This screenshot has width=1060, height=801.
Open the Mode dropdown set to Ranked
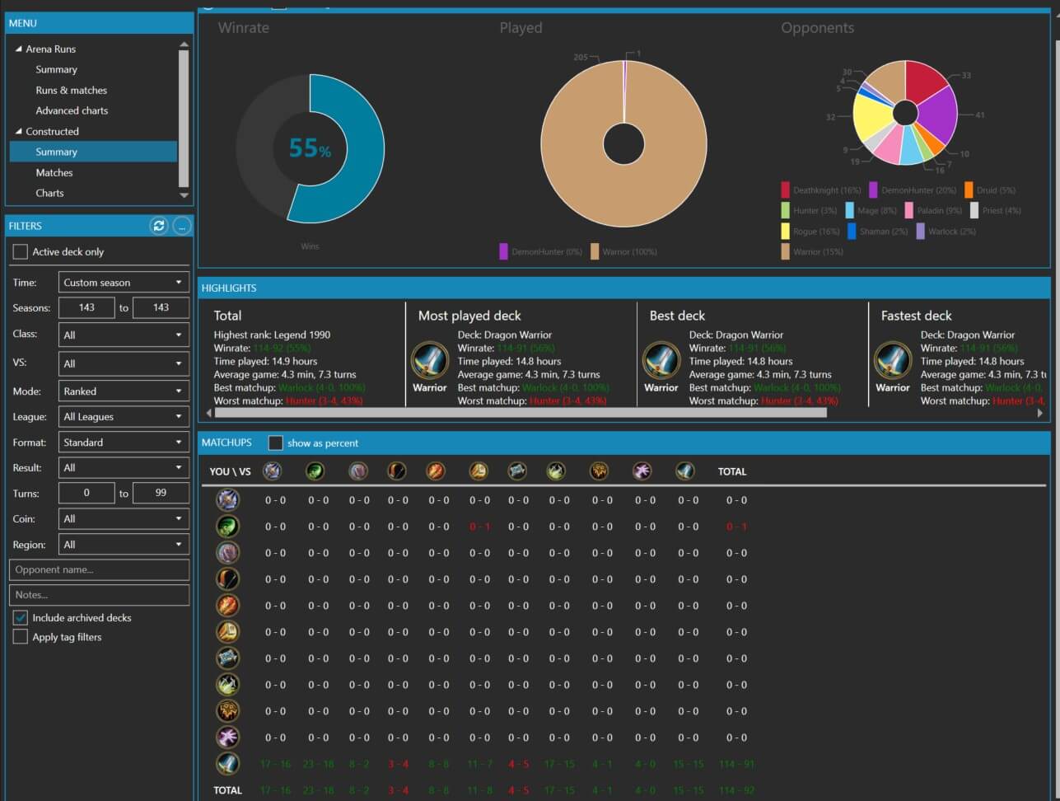click(124, 391)
